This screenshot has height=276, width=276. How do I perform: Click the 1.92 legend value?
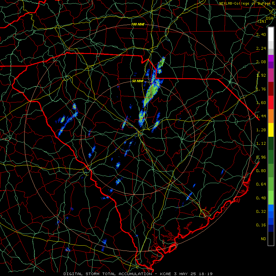coord(261,75)
